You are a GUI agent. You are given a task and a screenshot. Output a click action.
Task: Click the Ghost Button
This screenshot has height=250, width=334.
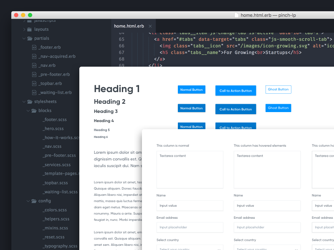click(278, 89)
